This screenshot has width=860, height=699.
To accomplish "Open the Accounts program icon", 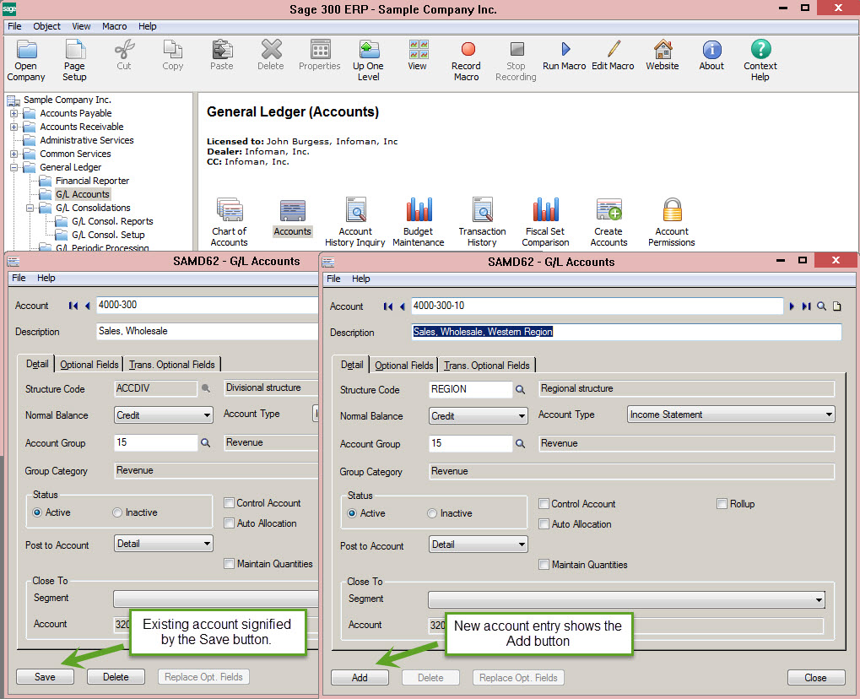I will pyautogui.click(x=292, y=210).
